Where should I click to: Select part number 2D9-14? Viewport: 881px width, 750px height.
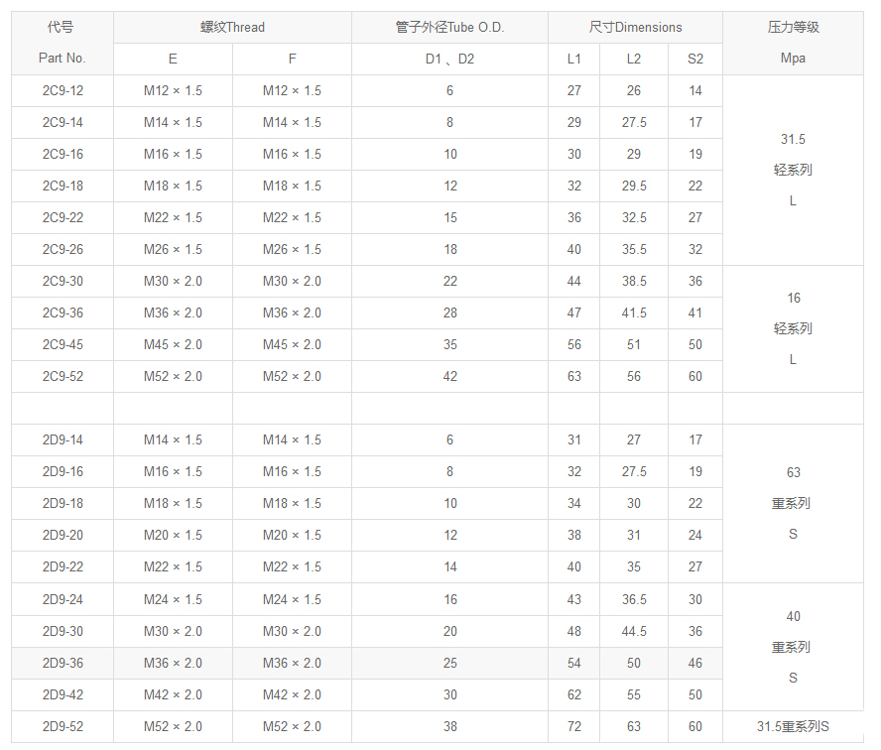coord(63,440)
